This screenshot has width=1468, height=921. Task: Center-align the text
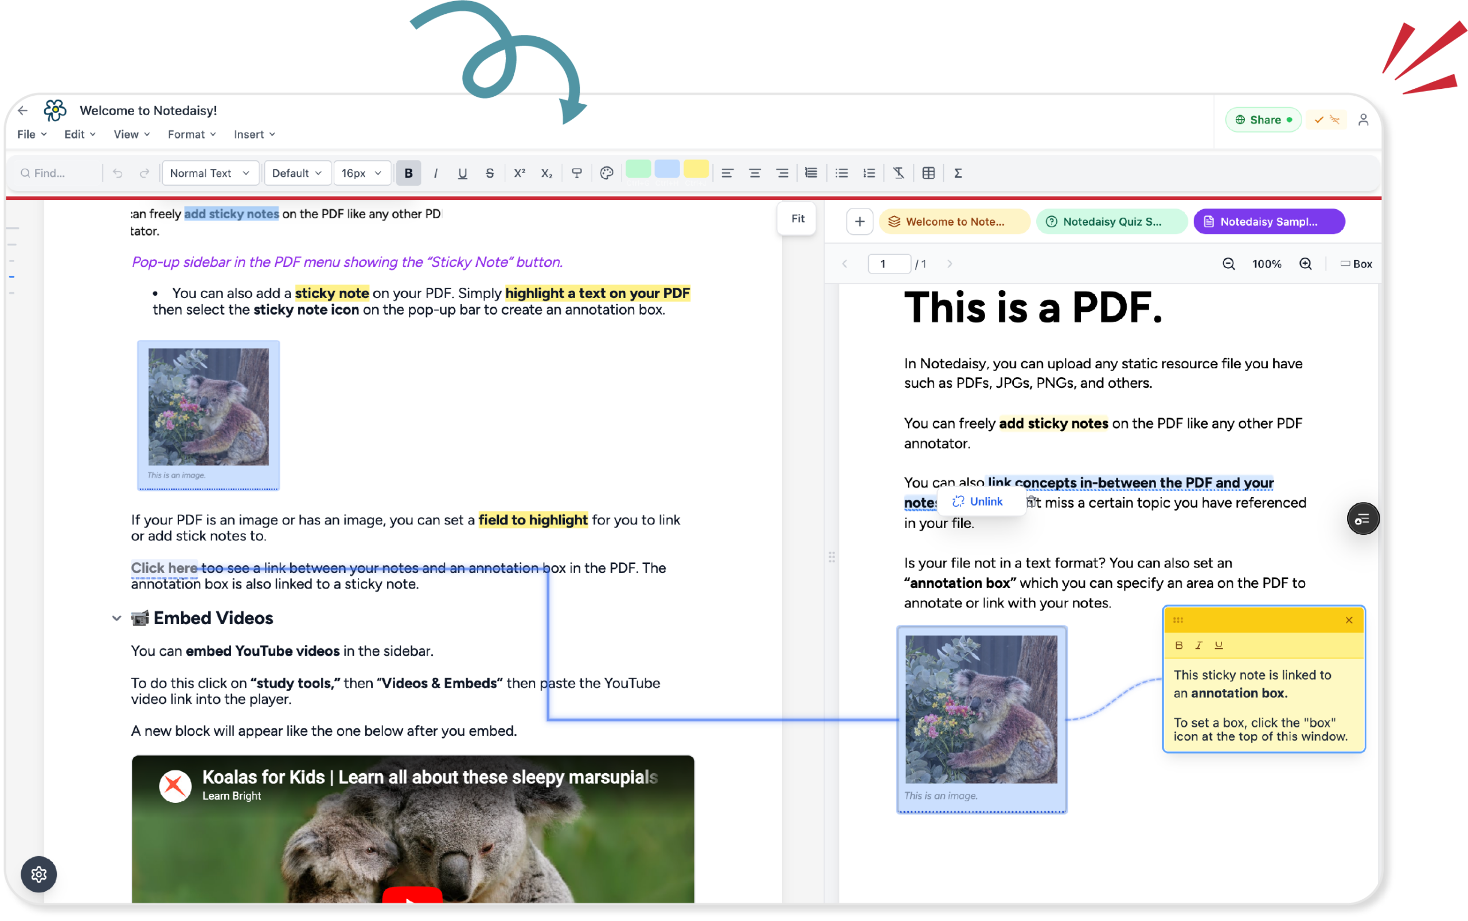click(x=755, y=173)
